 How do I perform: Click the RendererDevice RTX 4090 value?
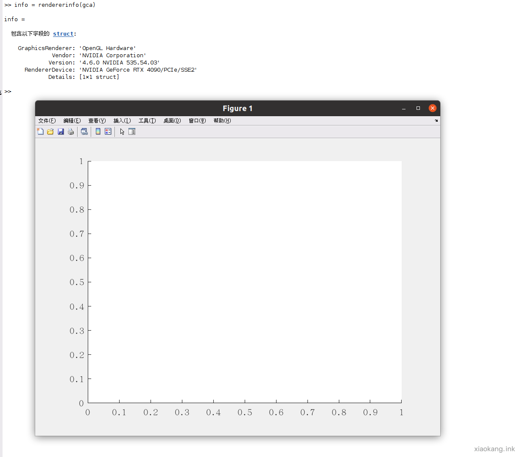(138, 70)
